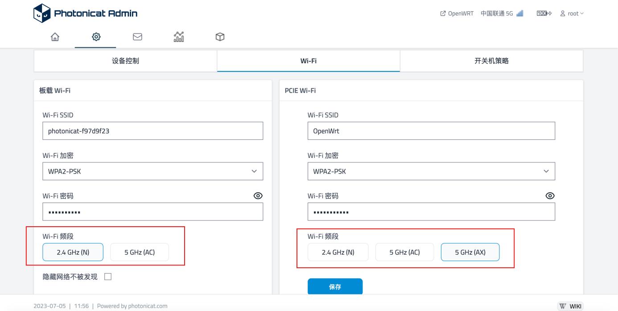Switch to the 开关机策略 tab
Viewport: 618px width, 311px height.
(491, 61)
